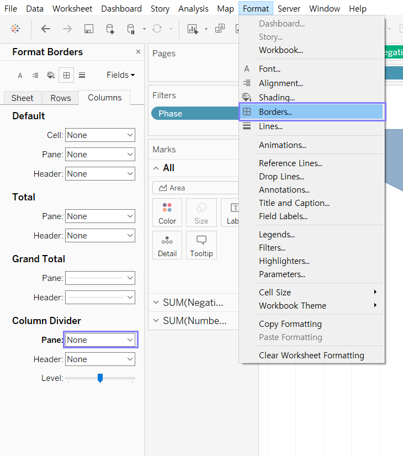Click the Refresh/Run Update icon
Viewport: 403px width, 456px height.
click(157, 29)
